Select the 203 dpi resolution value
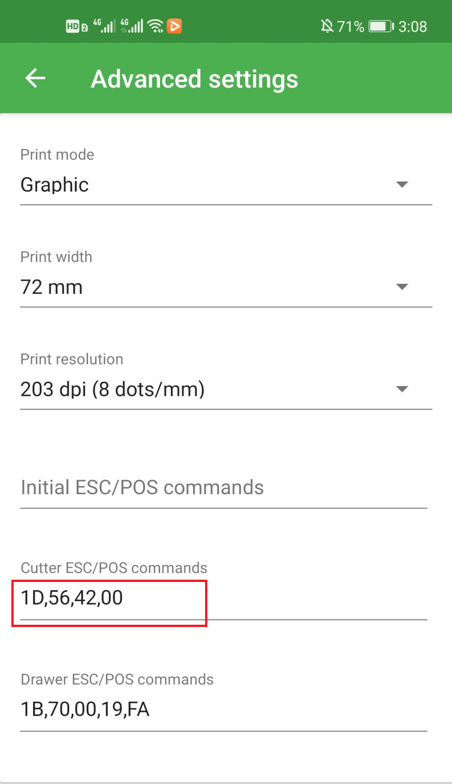The height and width of the screenshot is (784, 452). (x=113, y=389)
